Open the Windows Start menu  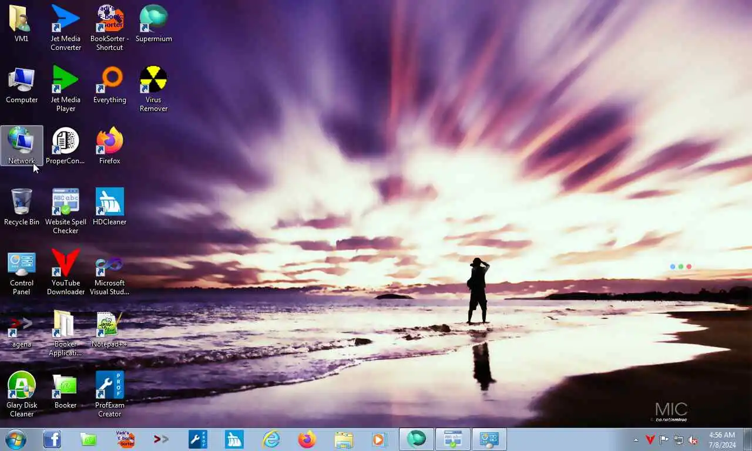[15, 439]
